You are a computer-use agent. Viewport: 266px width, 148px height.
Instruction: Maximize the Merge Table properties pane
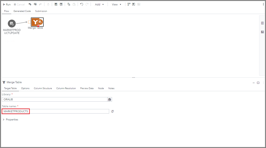coord(258,83)
